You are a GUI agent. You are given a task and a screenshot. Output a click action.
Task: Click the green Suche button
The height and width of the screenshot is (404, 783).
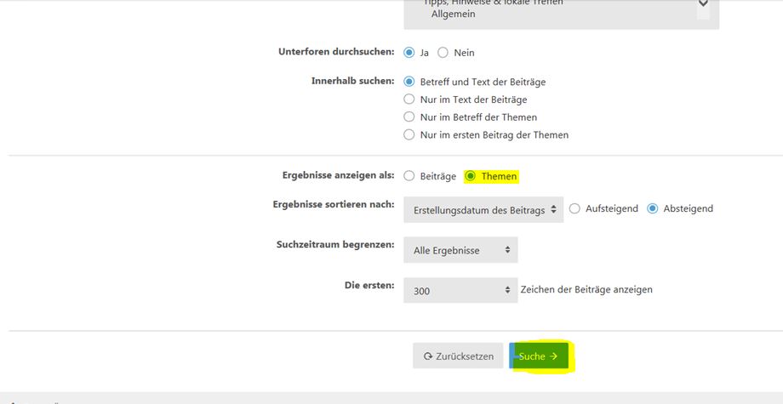[x=539, y=356]
